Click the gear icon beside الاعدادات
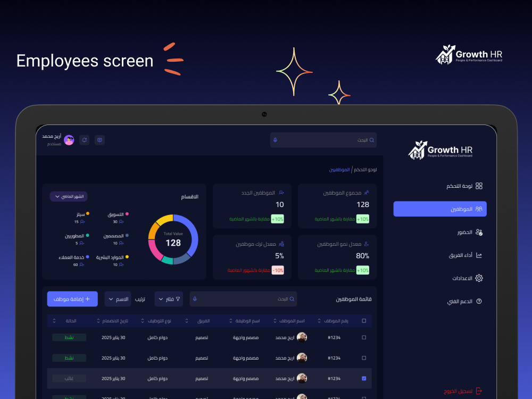 (479, 278)
